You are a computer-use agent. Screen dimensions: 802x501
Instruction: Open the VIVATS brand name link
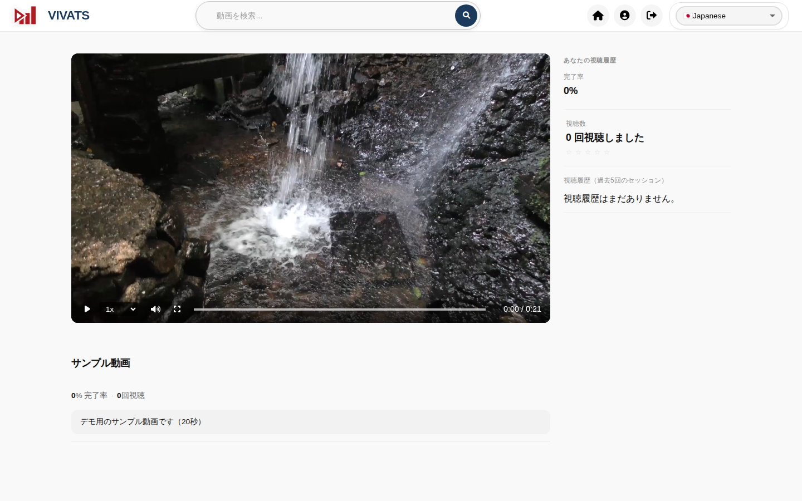coord(69,16)
